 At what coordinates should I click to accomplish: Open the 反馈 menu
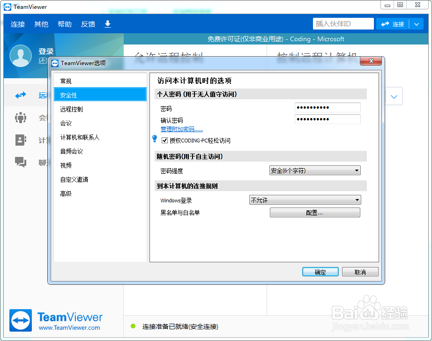coord(88,24)
